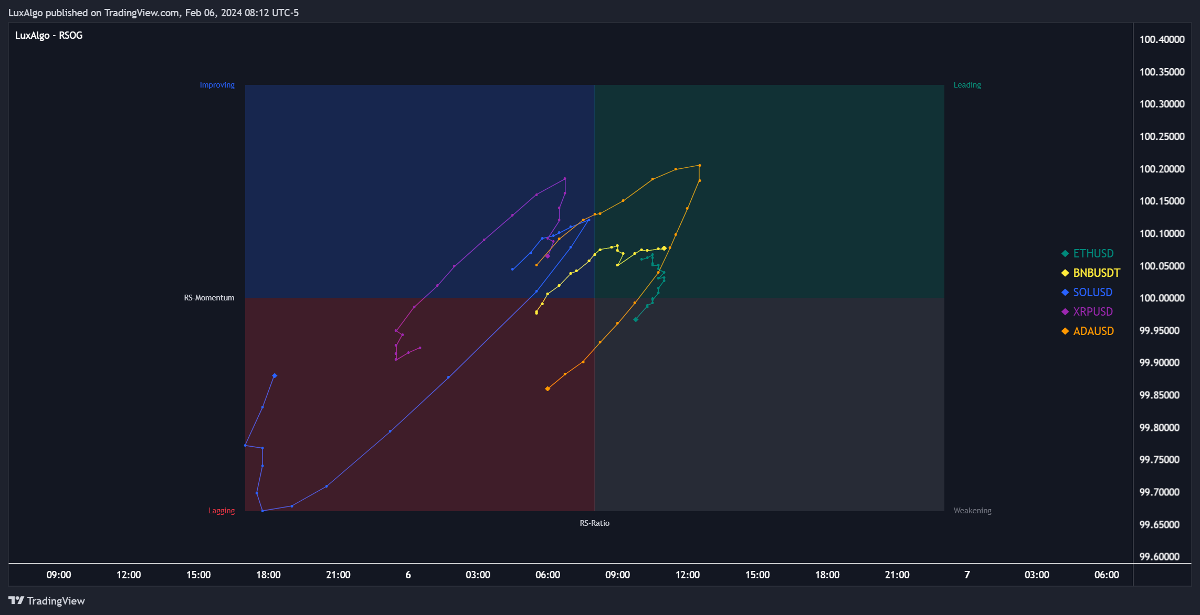Click the ADAUSD trail head diamond on chart
This screenshot has height=615, width=1200.
(548, 389)
